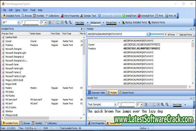Tick the checkbox in the Sample Text toolbar

point(119,104)
